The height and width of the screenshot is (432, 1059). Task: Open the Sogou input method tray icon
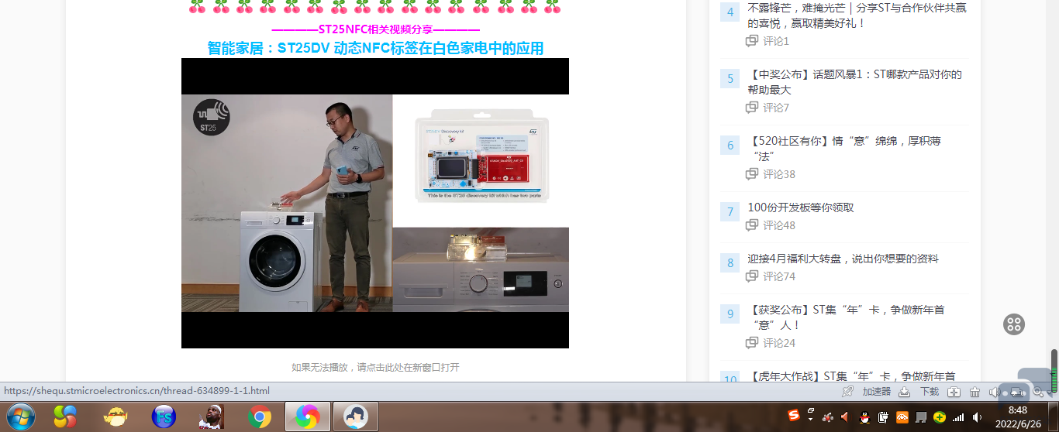click(x=794, y=417)
